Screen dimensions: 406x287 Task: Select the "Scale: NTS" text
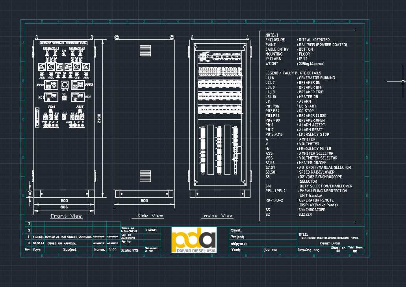point(130,250)
